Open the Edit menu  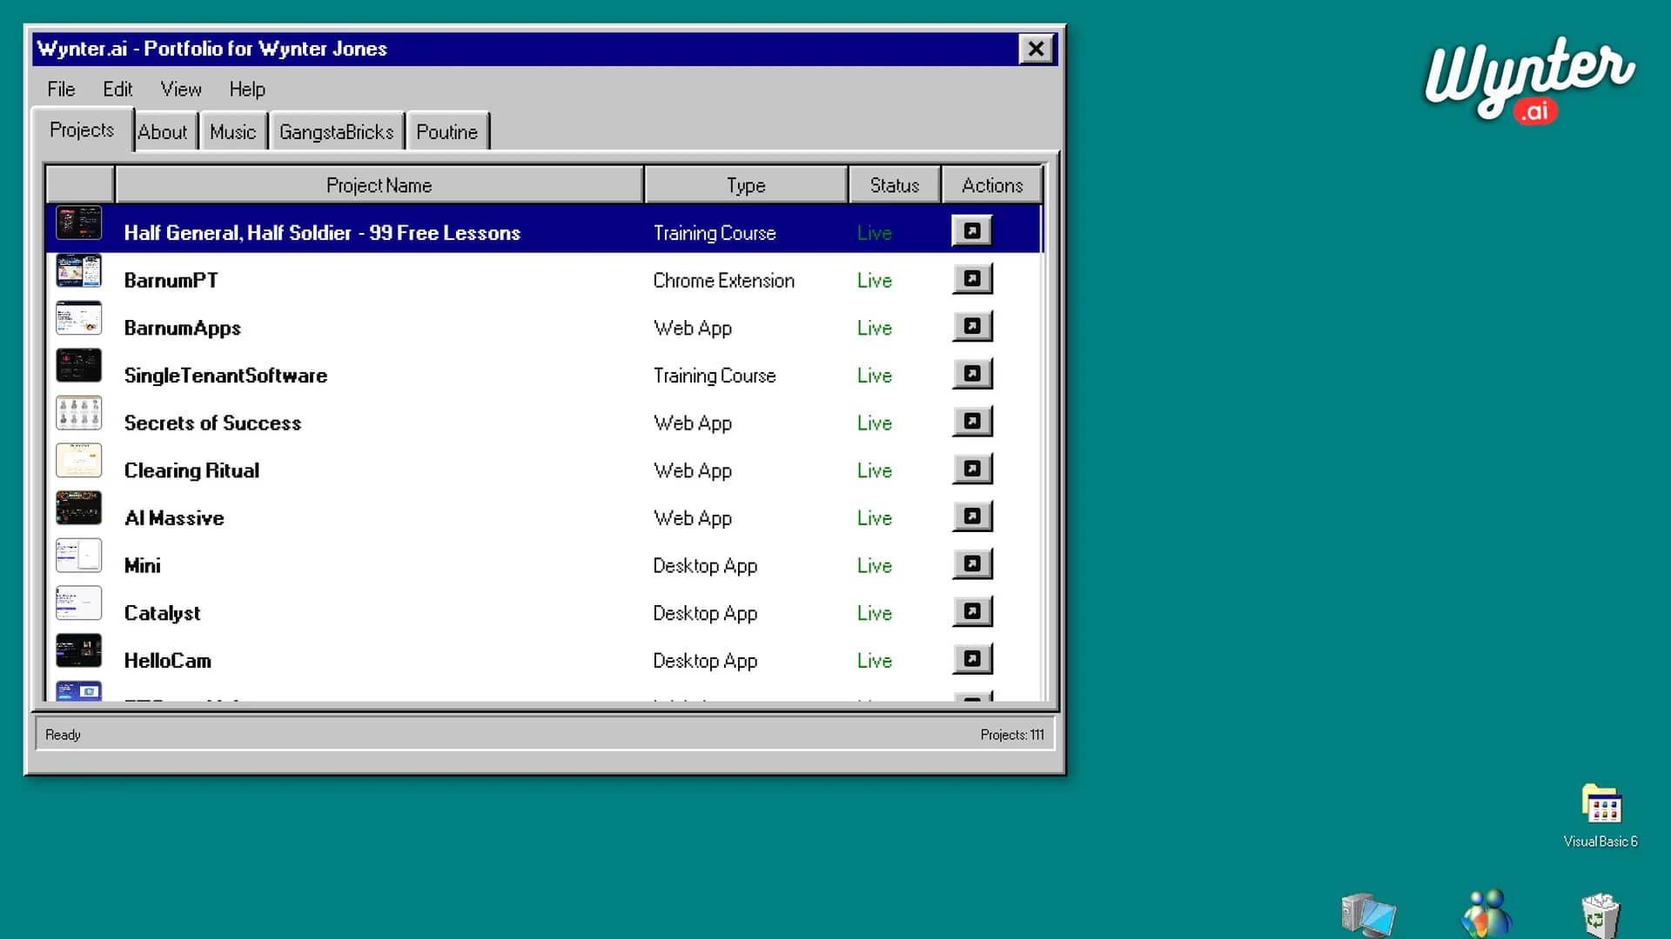point(117,89)
